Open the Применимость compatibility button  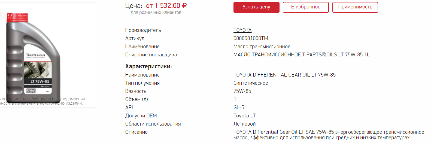(x=355, y=7)
